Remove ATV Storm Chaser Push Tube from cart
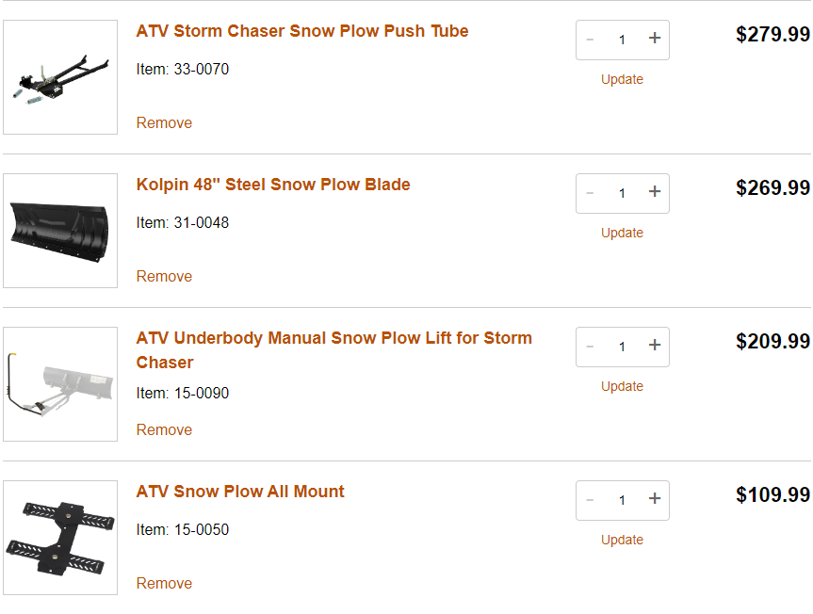The image size is (813, 614). click(x=164, y=122)
